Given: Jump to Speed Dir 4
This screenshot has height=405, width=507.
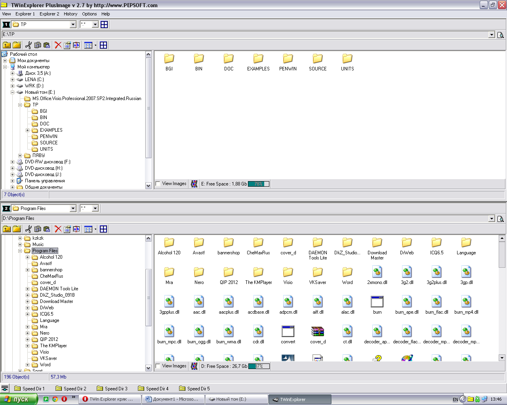Looking at the screenshot, I should (153, 389).
